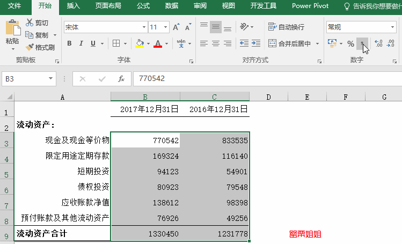This screenshot has height=244, width=402.
Task: Click the Cut (剪切) scissors icon
Action: click(29, 23)
